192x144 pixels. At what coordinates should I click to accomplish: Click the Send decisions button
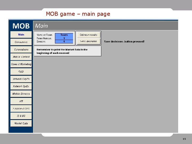click(x=89, y=41)
